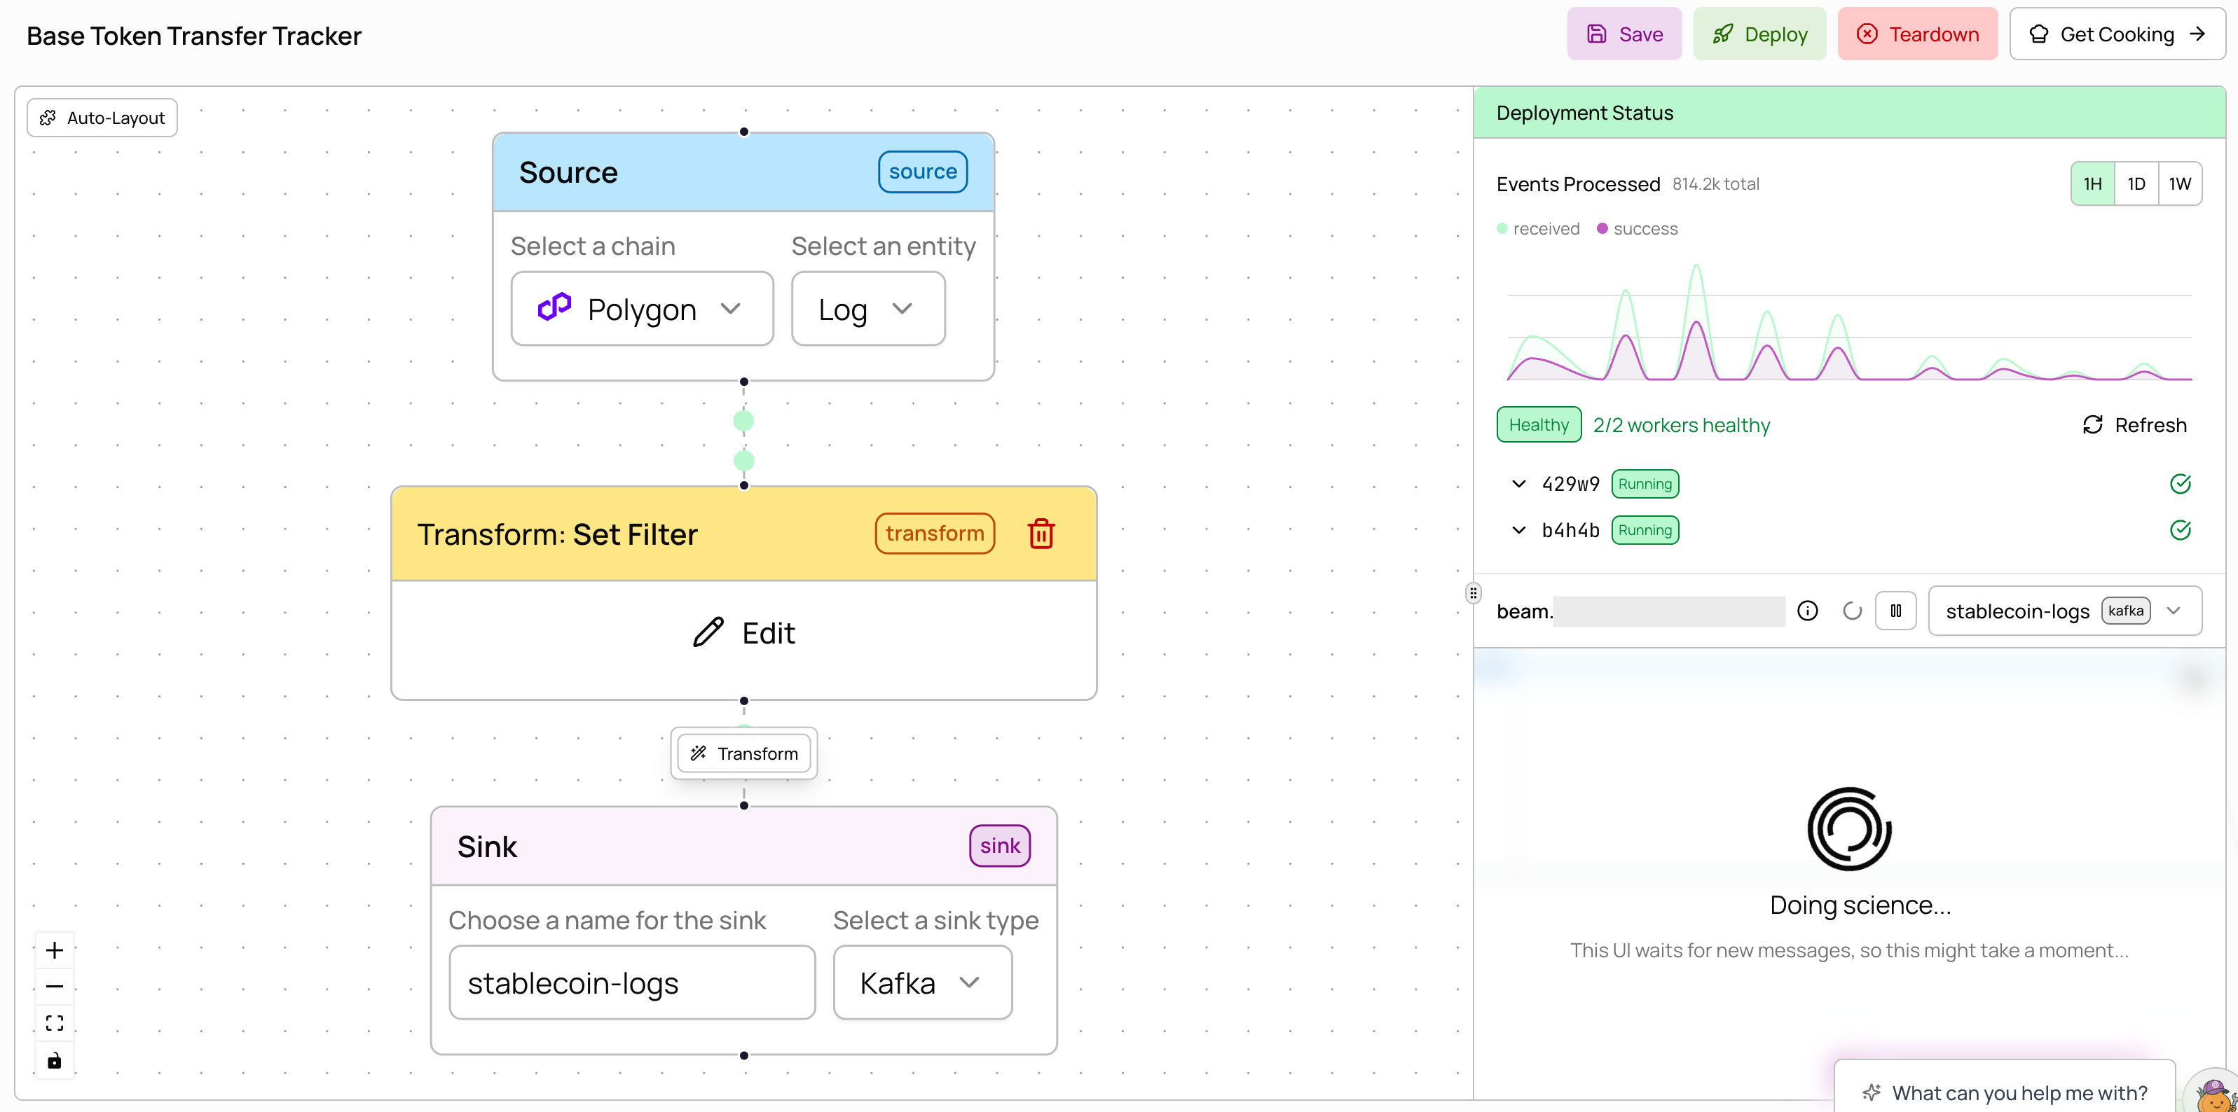Open the chain dropdown showing Polygon
This screenshot has width=2238, height=1112.
pos(642,308)
